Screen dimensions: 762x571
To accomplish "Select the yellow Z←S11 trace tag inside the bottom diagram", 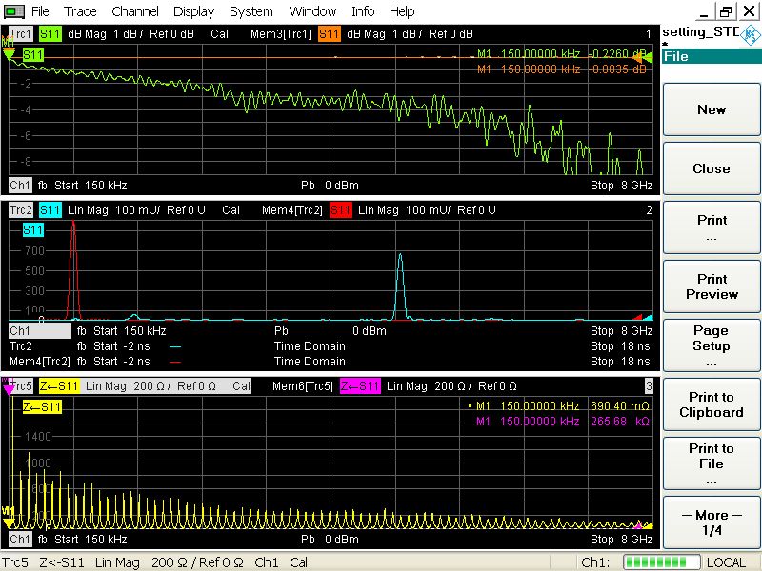I will 43,407.
